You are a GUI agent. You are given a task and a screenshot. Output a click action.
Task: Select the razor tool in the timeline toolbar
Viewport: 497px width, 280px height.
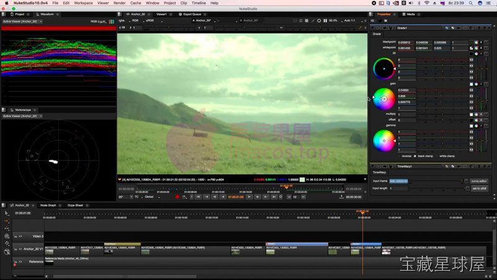pyautogui.click(x=7, y=244)
